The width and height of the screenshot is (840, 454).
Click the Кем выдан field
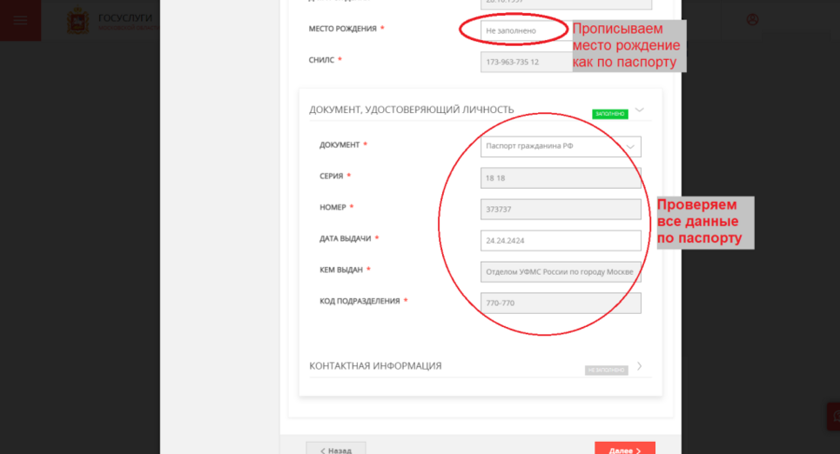(561, 271)
